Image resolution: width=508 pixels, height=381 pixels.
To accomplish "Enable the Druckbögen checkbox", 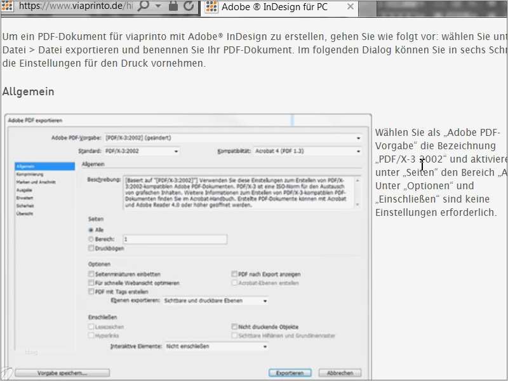I will (x=91, y=248).
